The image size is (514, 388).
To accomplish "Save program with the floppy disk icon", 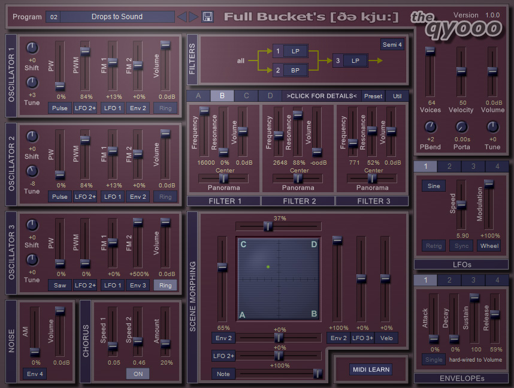I will tap(207, 17).
